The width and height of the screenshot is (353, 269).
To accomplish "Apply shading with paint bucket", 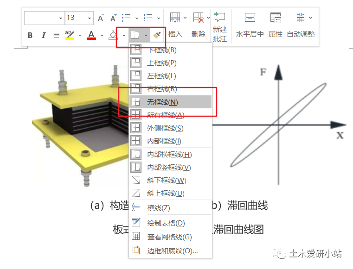I will (113, 35).
